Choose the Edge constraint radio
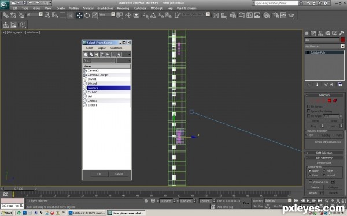 point(324,171)
